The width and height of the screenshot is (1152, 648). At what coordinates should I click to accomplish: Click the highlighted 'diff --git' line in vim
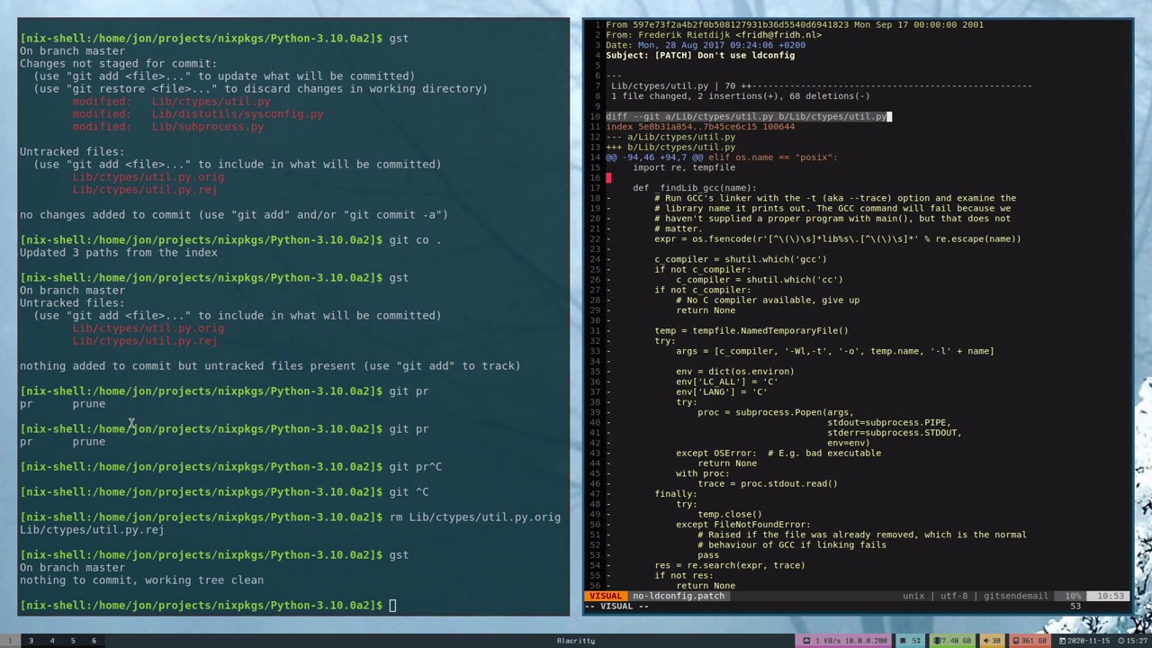point(747,116)
